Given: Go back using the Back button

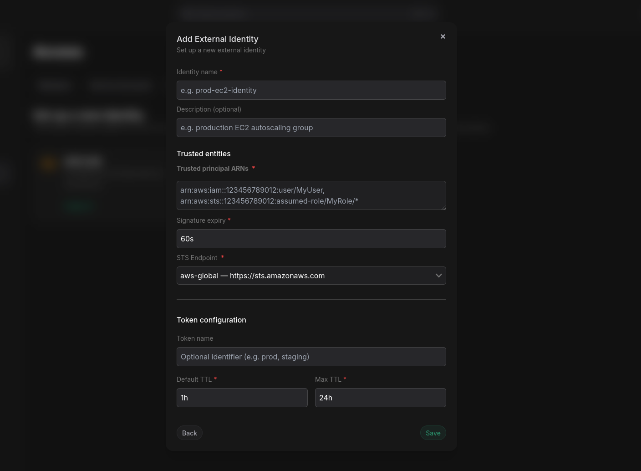Looking at the screenshot, I should coord(189,433).
